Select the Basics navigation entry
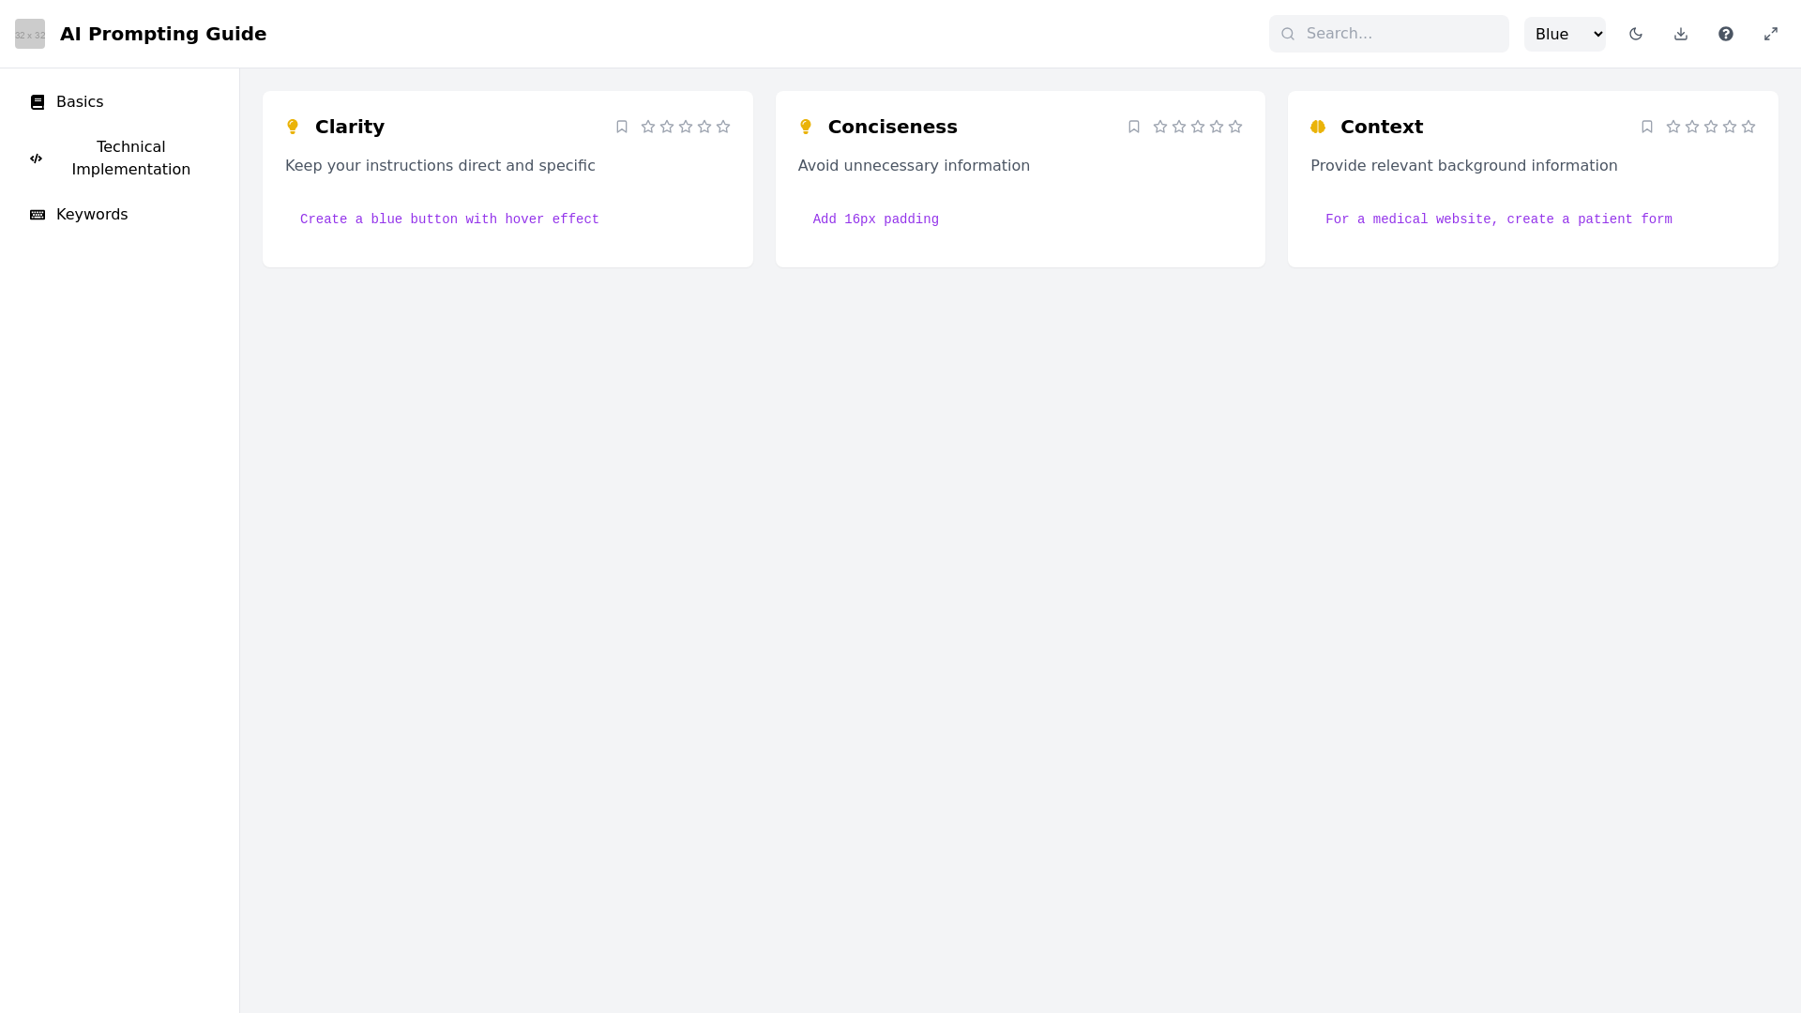The image size is (1801, 1013). (x=79, y=101)
